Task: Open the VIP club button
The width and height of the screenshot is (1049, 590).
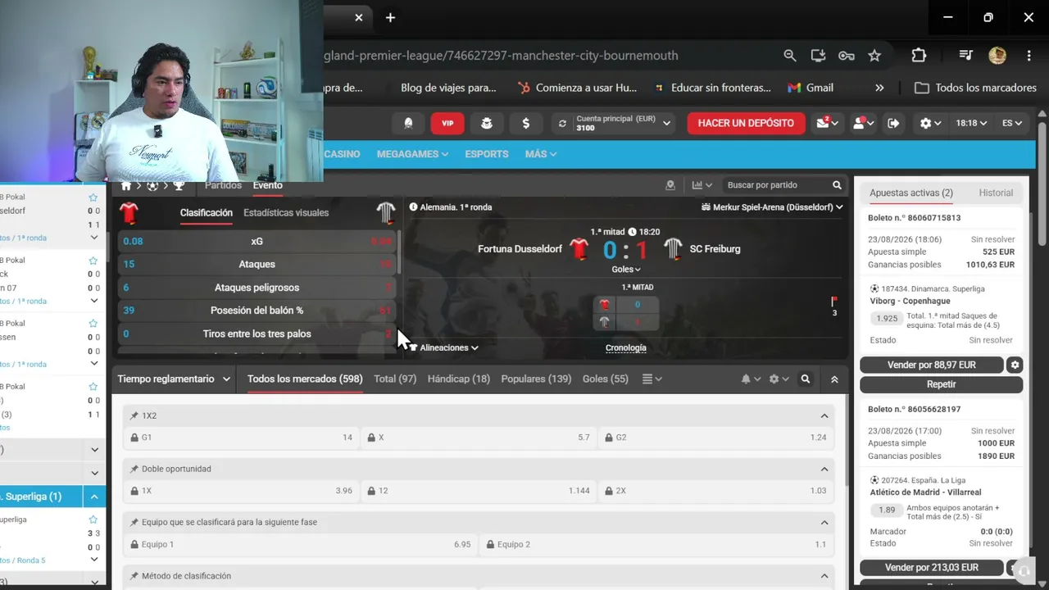Action: point(447,123)
